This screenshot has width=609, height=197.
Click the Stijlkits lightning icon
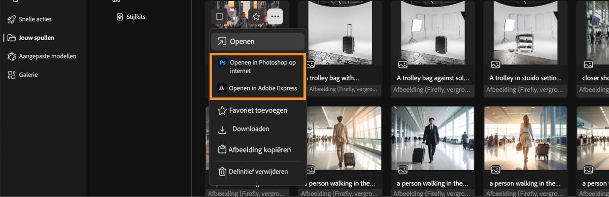click(120, 17)
